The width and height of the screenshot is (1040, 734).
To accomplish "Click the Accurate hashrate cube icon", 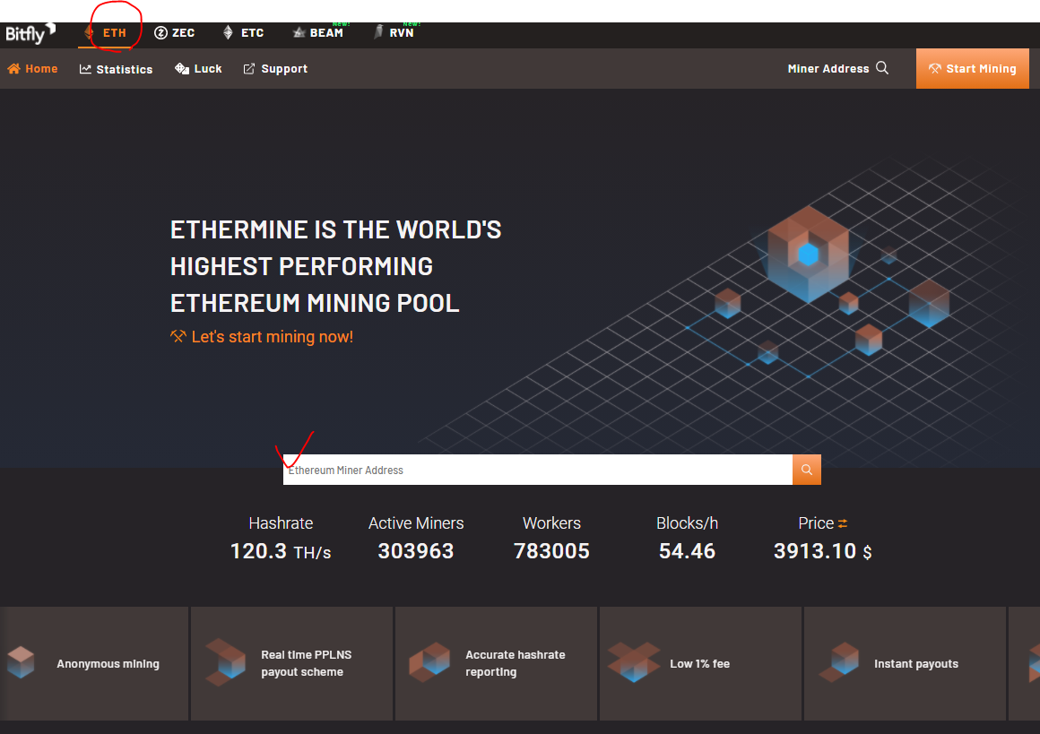I will click(x=429, y=662).
